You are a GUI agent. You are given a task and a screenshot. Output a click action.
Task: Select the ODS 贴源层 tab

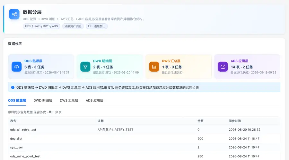pyautogui.click(x=17, y=100)
